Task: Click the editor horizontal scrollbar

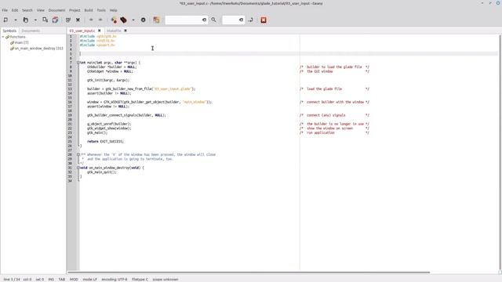Action: pyautogui.click(x=249, y=273)
